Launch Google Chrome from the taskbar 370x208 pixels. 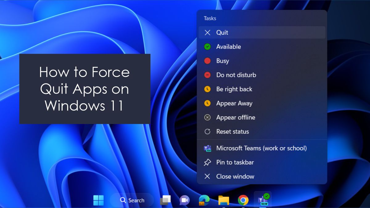[243, 200]
